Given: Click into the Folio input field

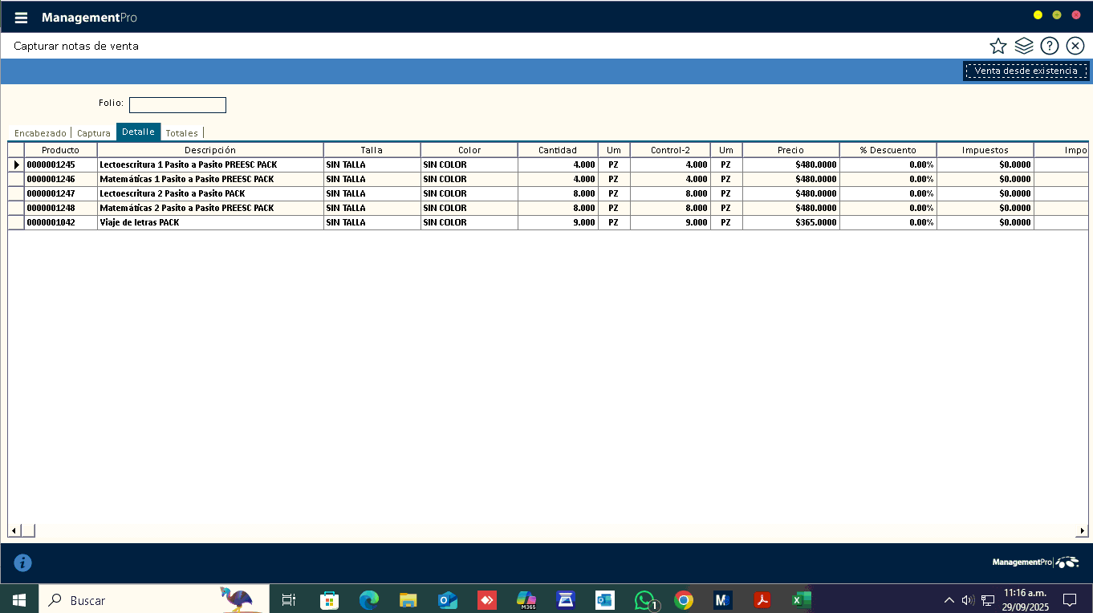Looking at the screenshot, I should 177,105.
